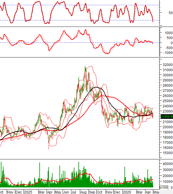Click the Sep month label on timeline
The height and width of the screenshot is (194, 173).
pos(92,192)
